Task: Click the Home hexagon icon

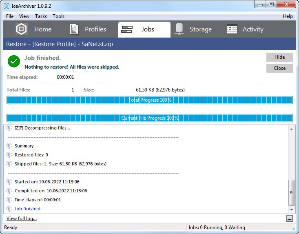Action: [x=21, y=29]
